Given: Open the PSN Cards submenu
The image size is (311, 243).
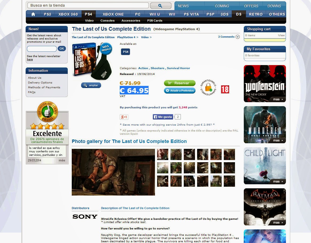Looking at the screenshot, I should pyautogui.click(x=155, y=21).
